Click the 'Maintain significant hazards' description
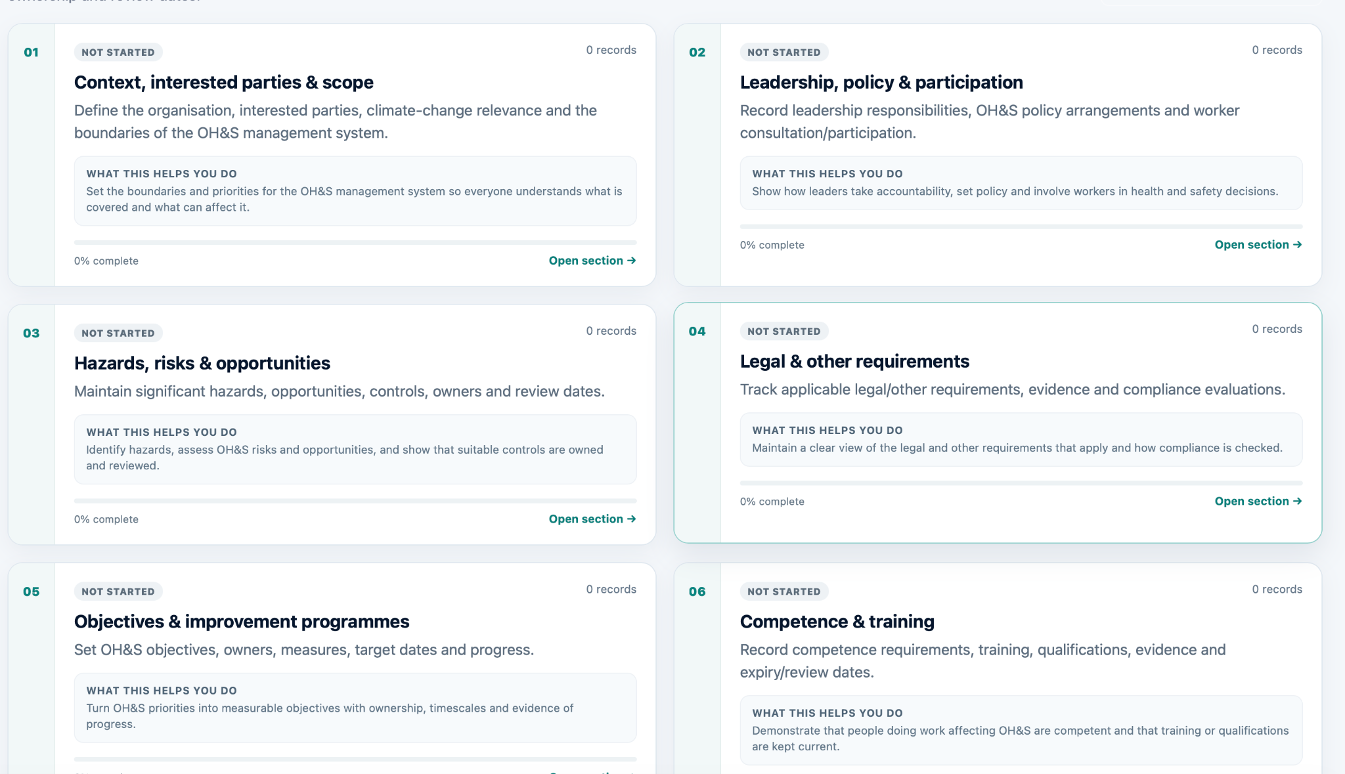1345x774 pixels. (340, 392)
